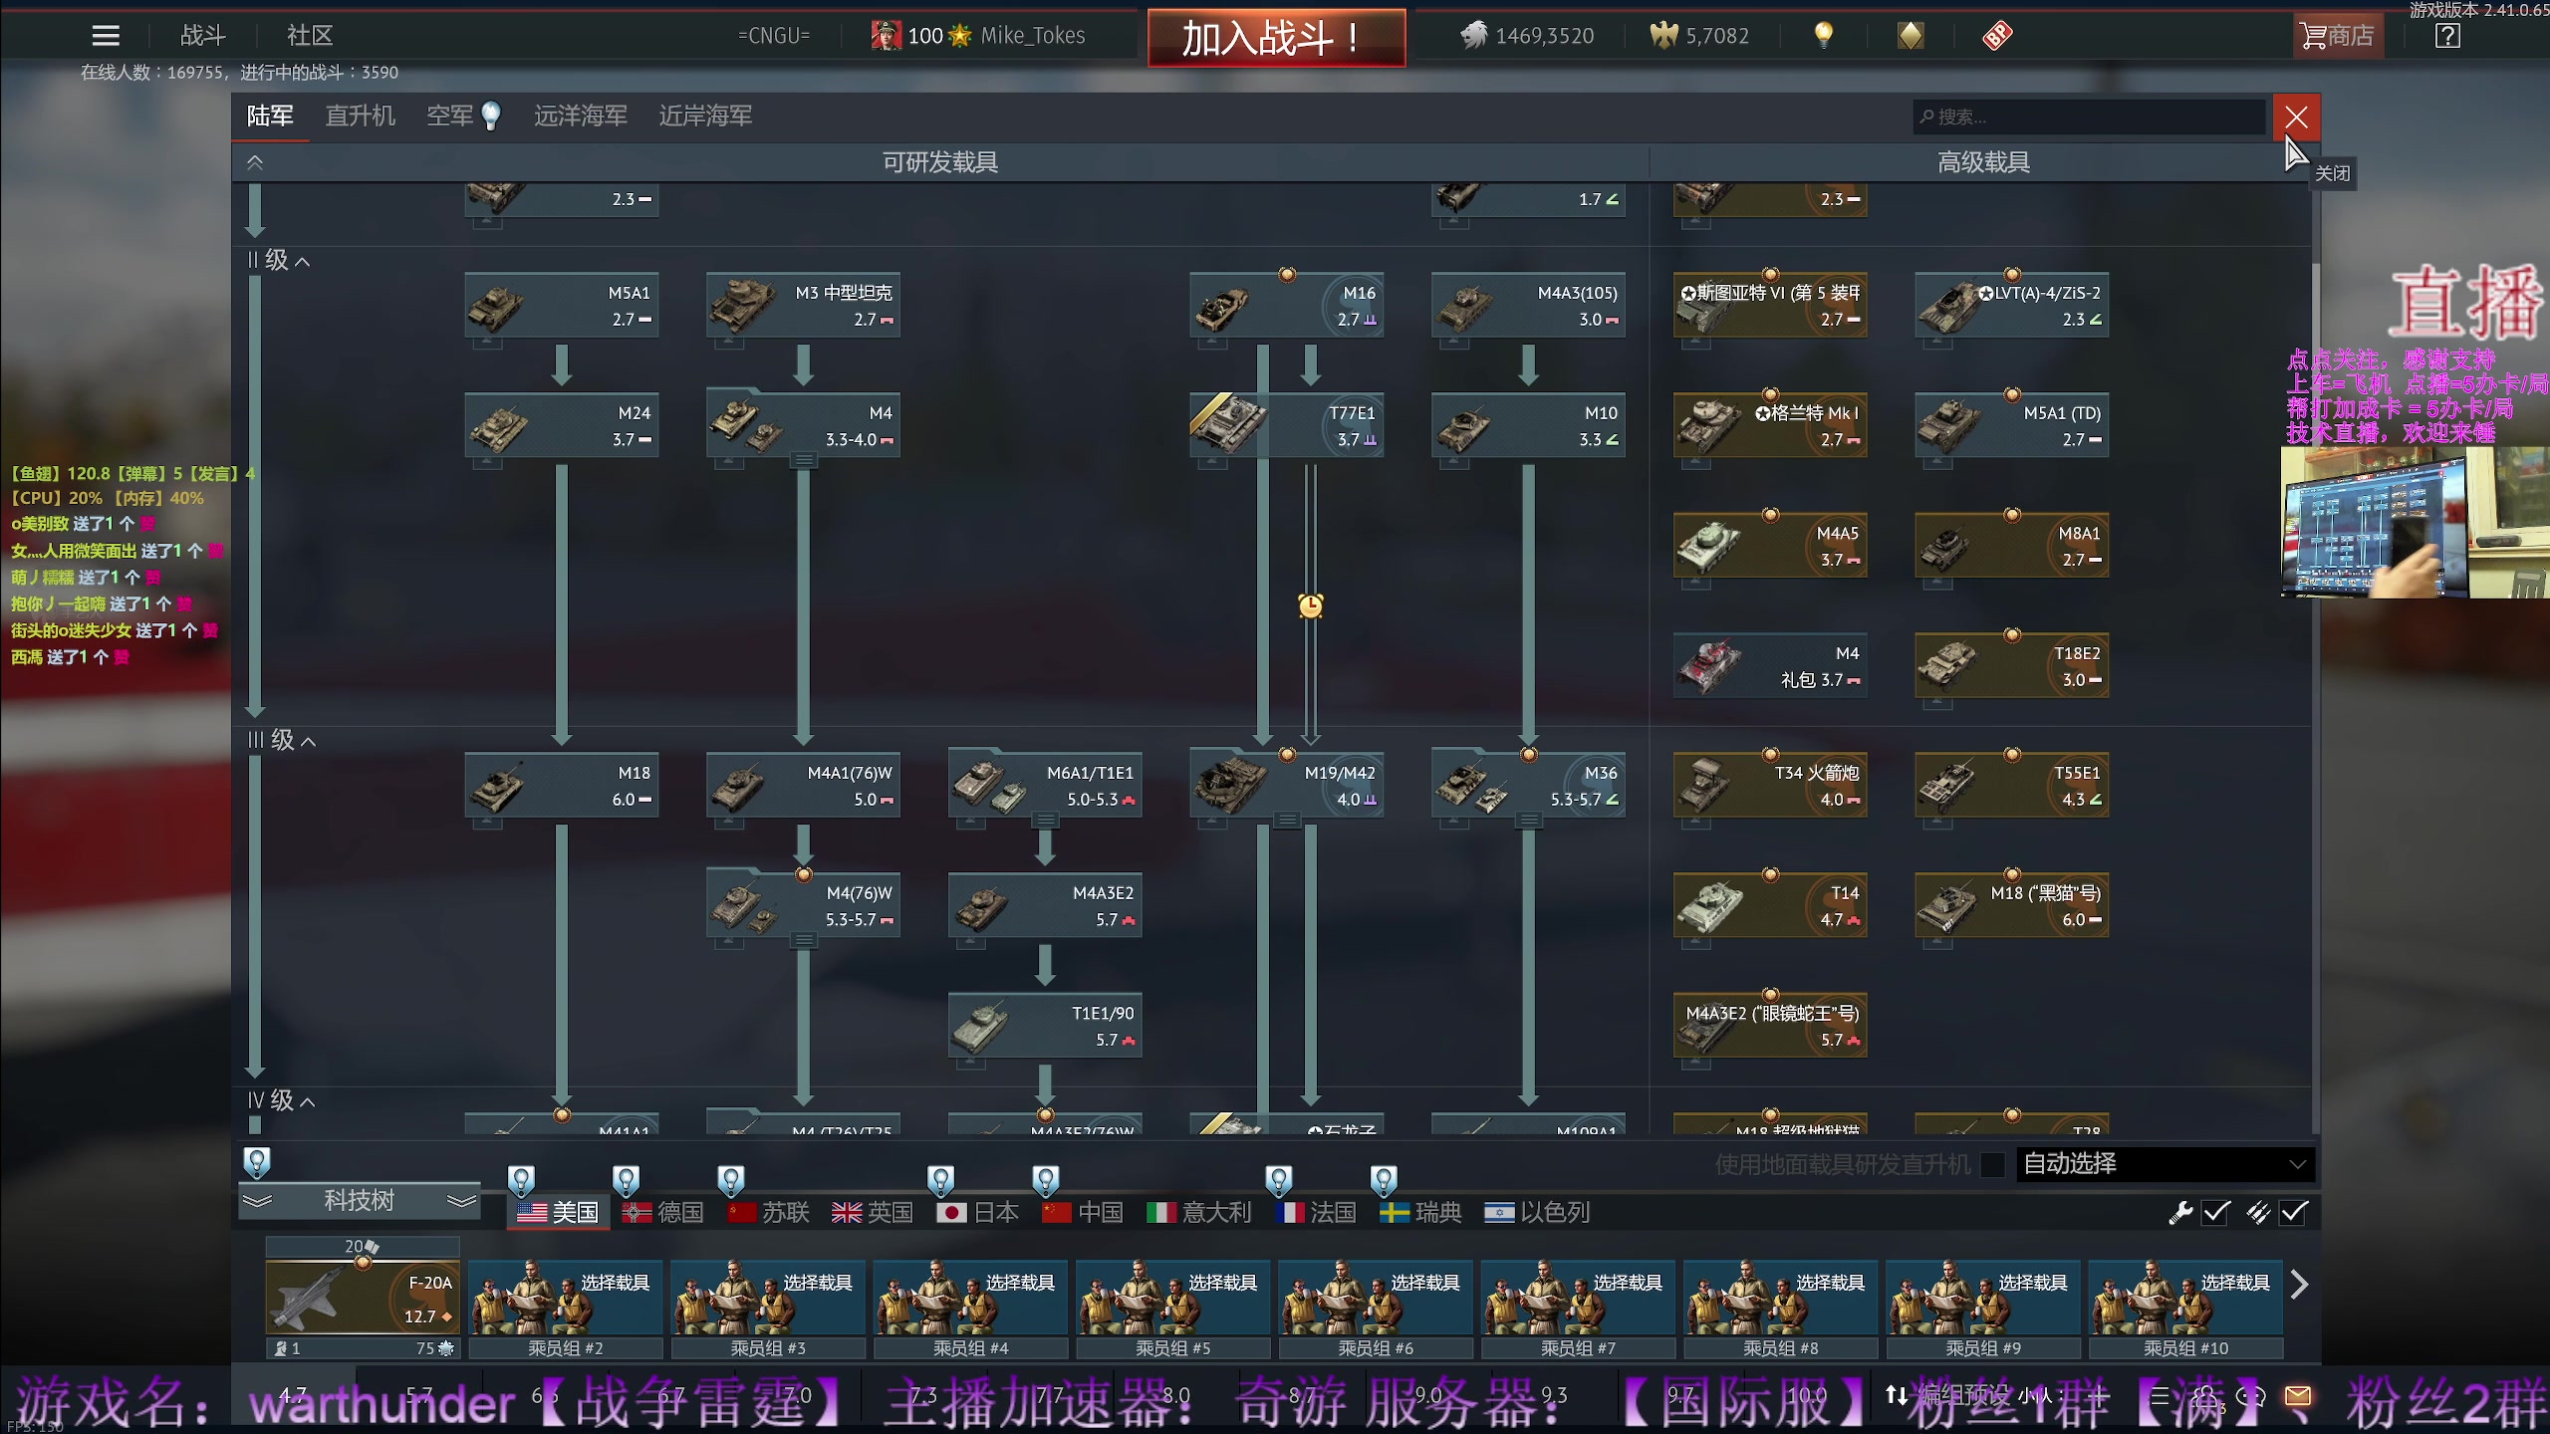Screen dimensions: 2550x1434
Task: Toggle the auto-repair checkbox
Action: click(2216, 1212)
